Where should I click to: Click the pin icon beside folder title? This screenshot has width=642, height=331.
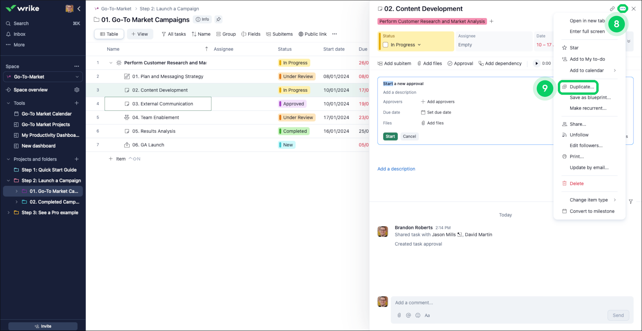[x=218, y=19]
